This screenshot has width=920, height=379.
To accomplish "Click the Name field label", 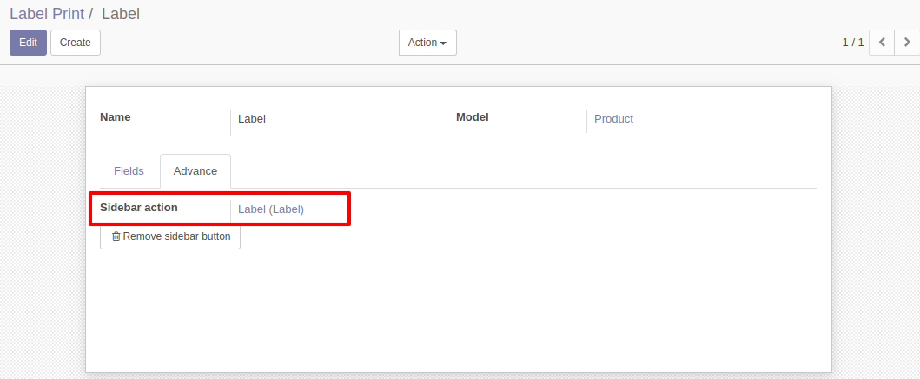I will tap(116, 117).
